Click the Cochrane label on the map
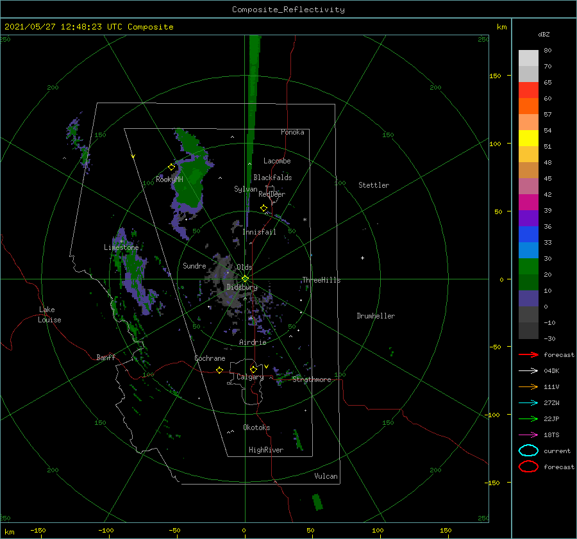The height and width of the screenshot is (539, 577). click(x=210, y=358)
